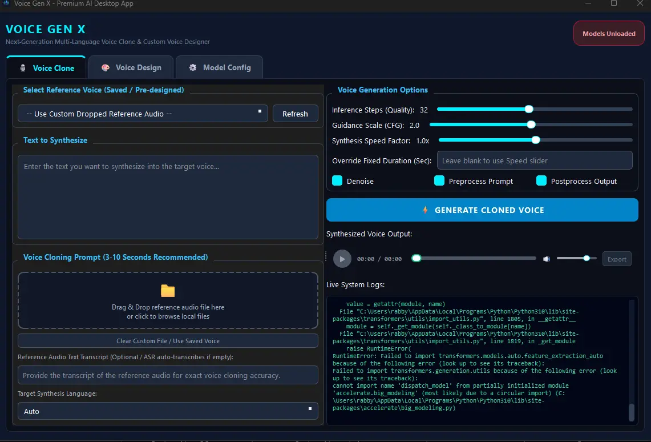The image size is (651, 442).
Task: Adjust the playback volume slider
Action: coord(577,258)
